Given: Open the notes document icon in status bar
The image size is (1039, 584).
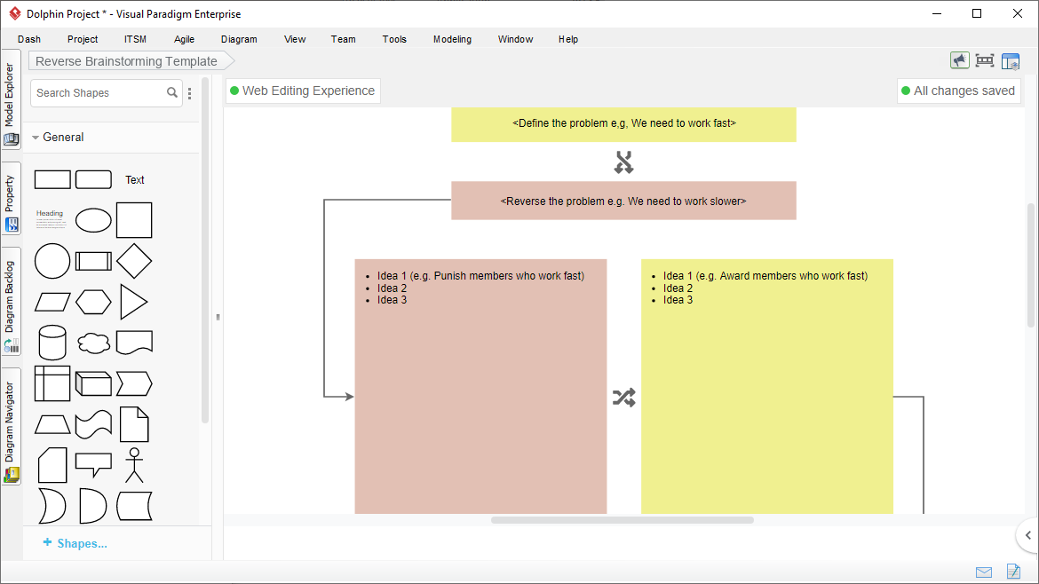Looking at the screenshot, I should 1014,571.
